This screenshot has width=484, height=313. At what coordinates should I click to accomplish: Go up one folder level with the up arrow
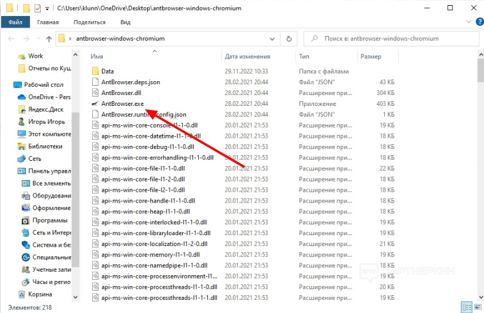49,39
